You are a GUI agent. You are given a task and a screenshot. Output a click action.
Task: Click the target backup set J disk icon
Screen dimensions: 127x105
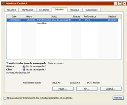tap(24, 70)
